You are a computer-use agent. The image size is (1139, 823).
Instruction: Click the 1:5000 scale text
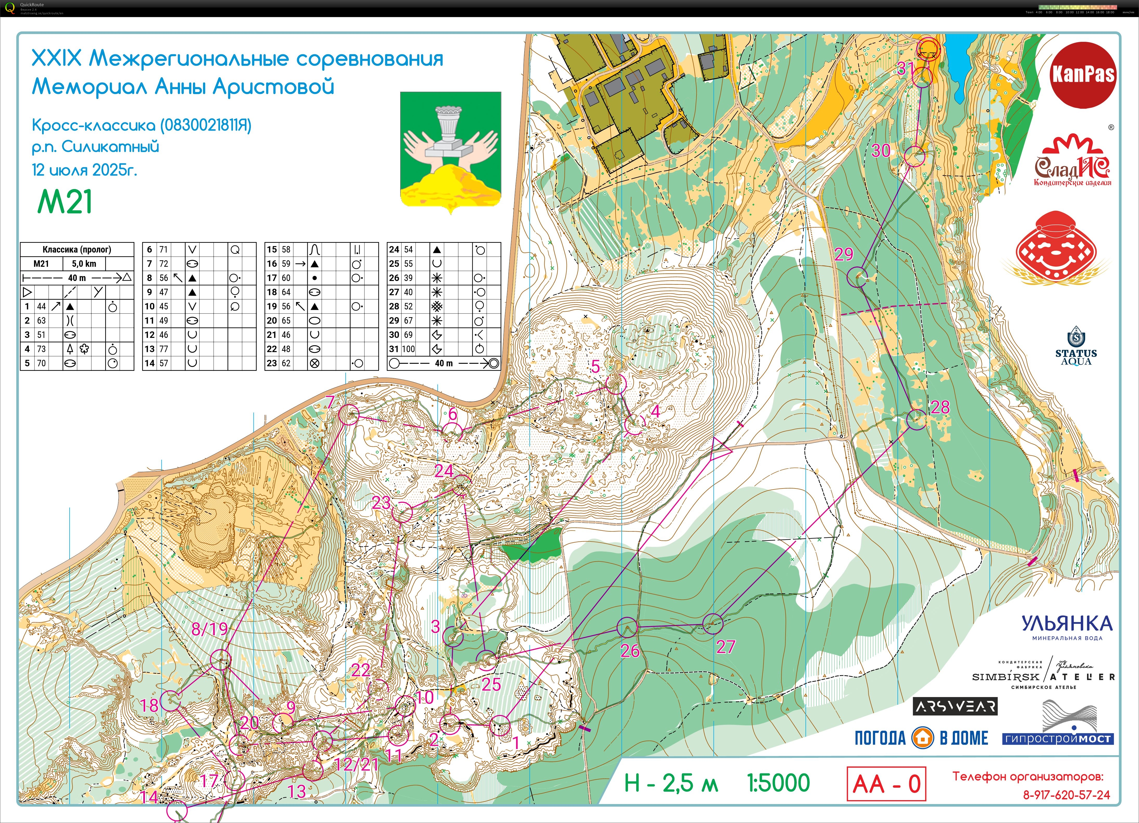click(x=778, y=783)
